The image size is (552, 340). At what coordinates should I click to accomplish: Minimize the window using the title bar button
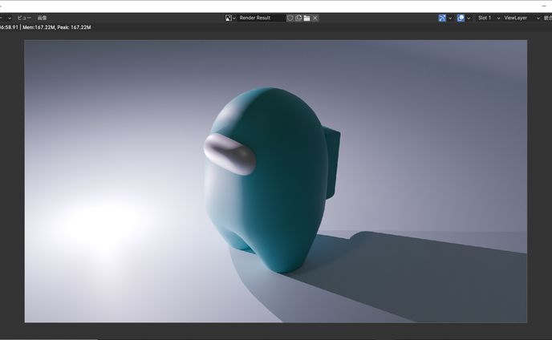[x=544, y=6]
